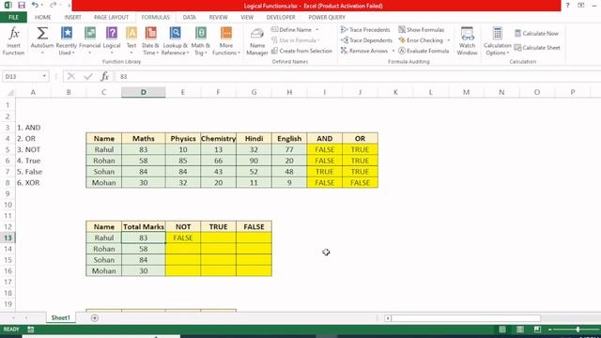Select row 13 header
This screenshot has height=338, width=601.
(8, 238)
